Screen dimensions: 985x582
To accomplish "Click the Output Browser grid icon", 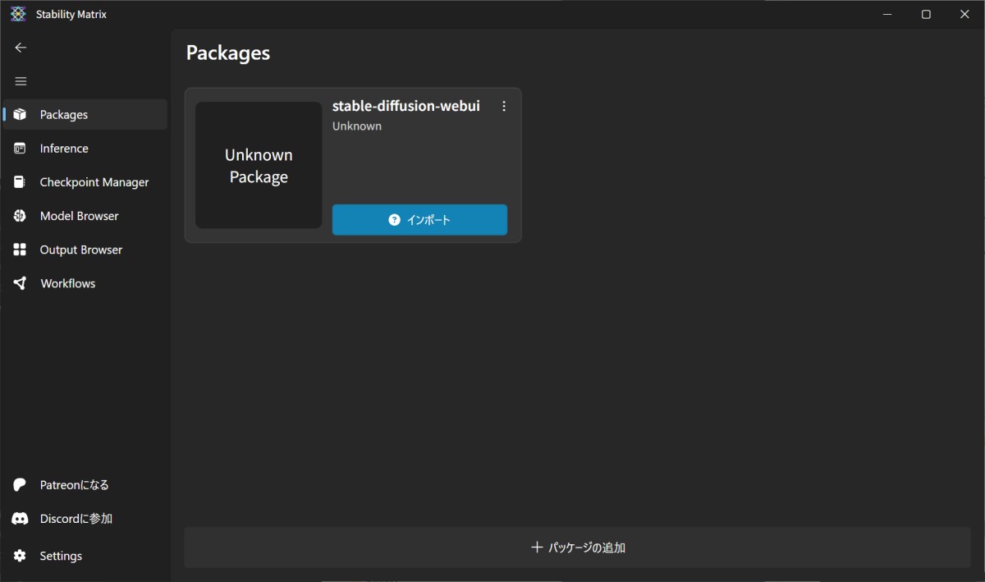I will [x=21, y=250].
